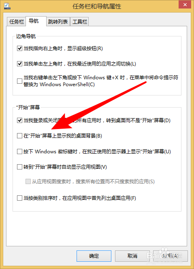Image resolution: width=194 pixels, height=269 pixels.
Task: Check 在我正使用的显示器上显示"开始"屏幕(U)
Action: point(19,151)
